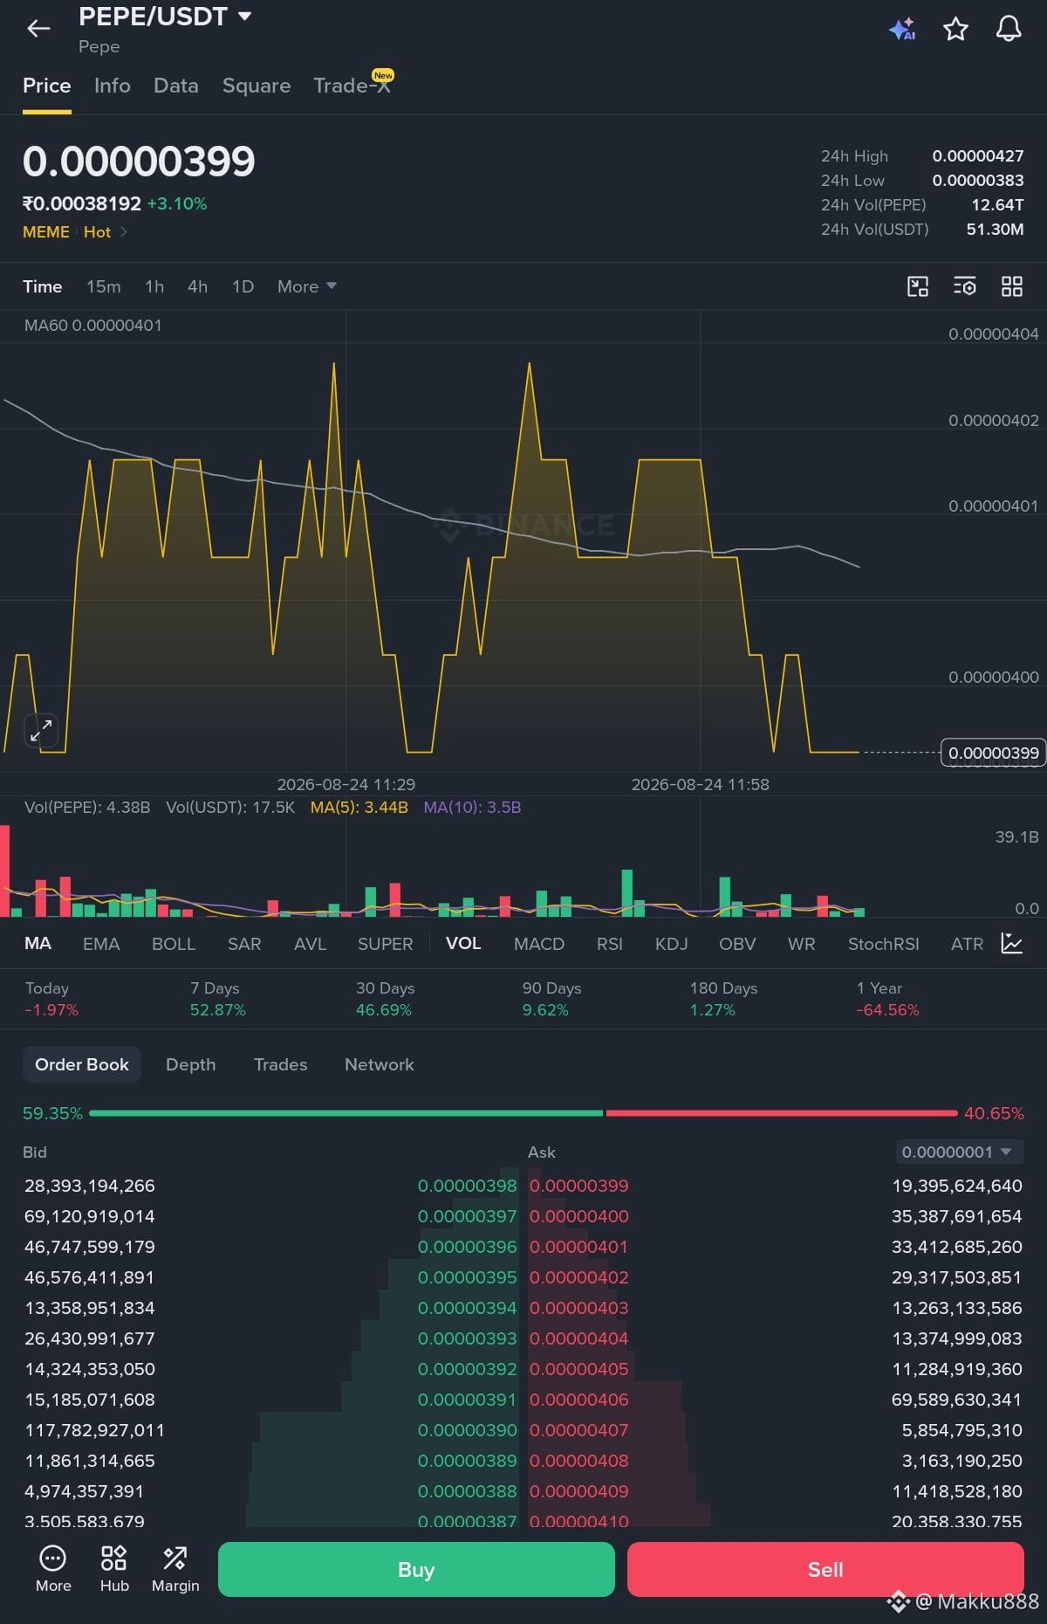Toggle the EMA indicator

point(101,944)
